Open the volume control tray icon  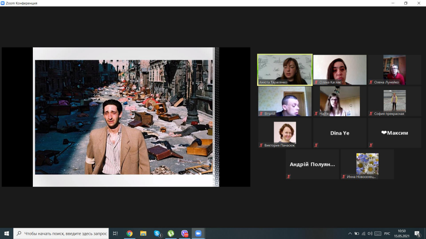click(370, 234)
